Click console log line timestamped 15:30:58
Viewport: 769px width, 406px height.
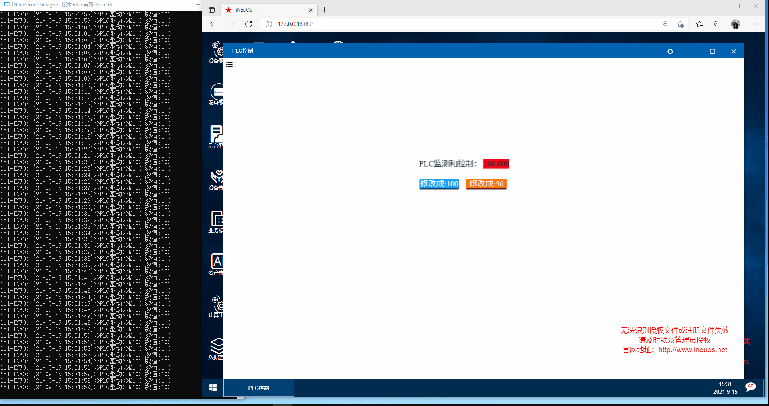(x=86, y=14)
